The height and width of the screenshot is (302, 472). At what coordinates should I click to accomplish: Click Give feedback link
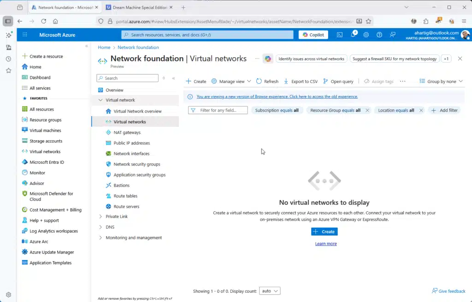pyautogui.click(x=448, y=291)
